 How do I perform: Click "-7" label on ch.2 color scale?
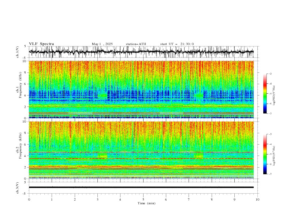pos(270,174)
